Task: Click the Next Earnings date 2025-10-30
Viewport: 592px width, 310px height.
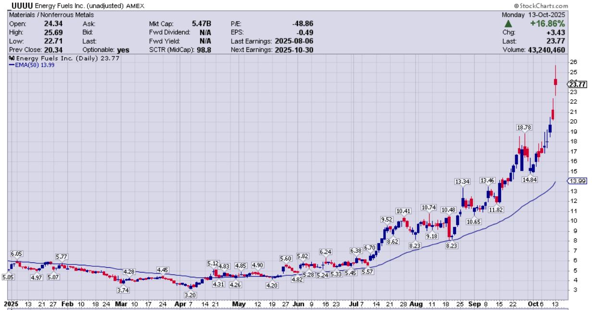Action: (x=294, y=50)
